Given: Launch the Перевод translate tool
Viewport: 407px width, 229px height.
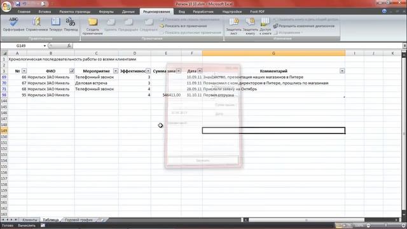Looking at the screenshot, I should tap(71, 24).
